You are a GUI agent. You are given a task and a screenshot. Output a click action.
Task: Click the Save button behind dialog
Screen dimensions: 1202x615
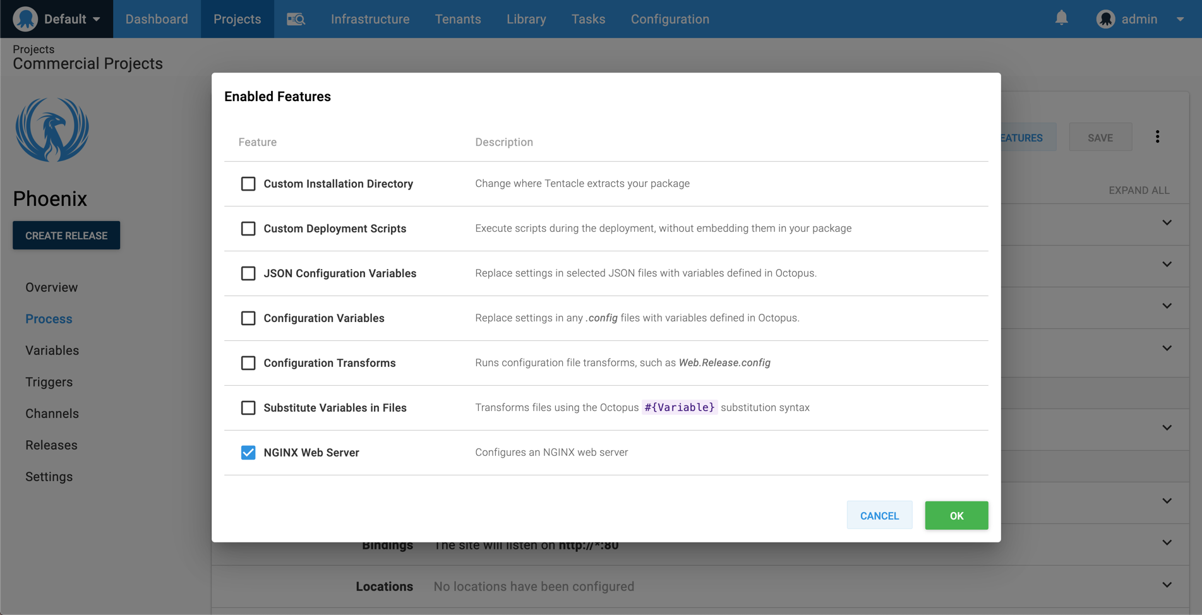[x=1100, y=137]
